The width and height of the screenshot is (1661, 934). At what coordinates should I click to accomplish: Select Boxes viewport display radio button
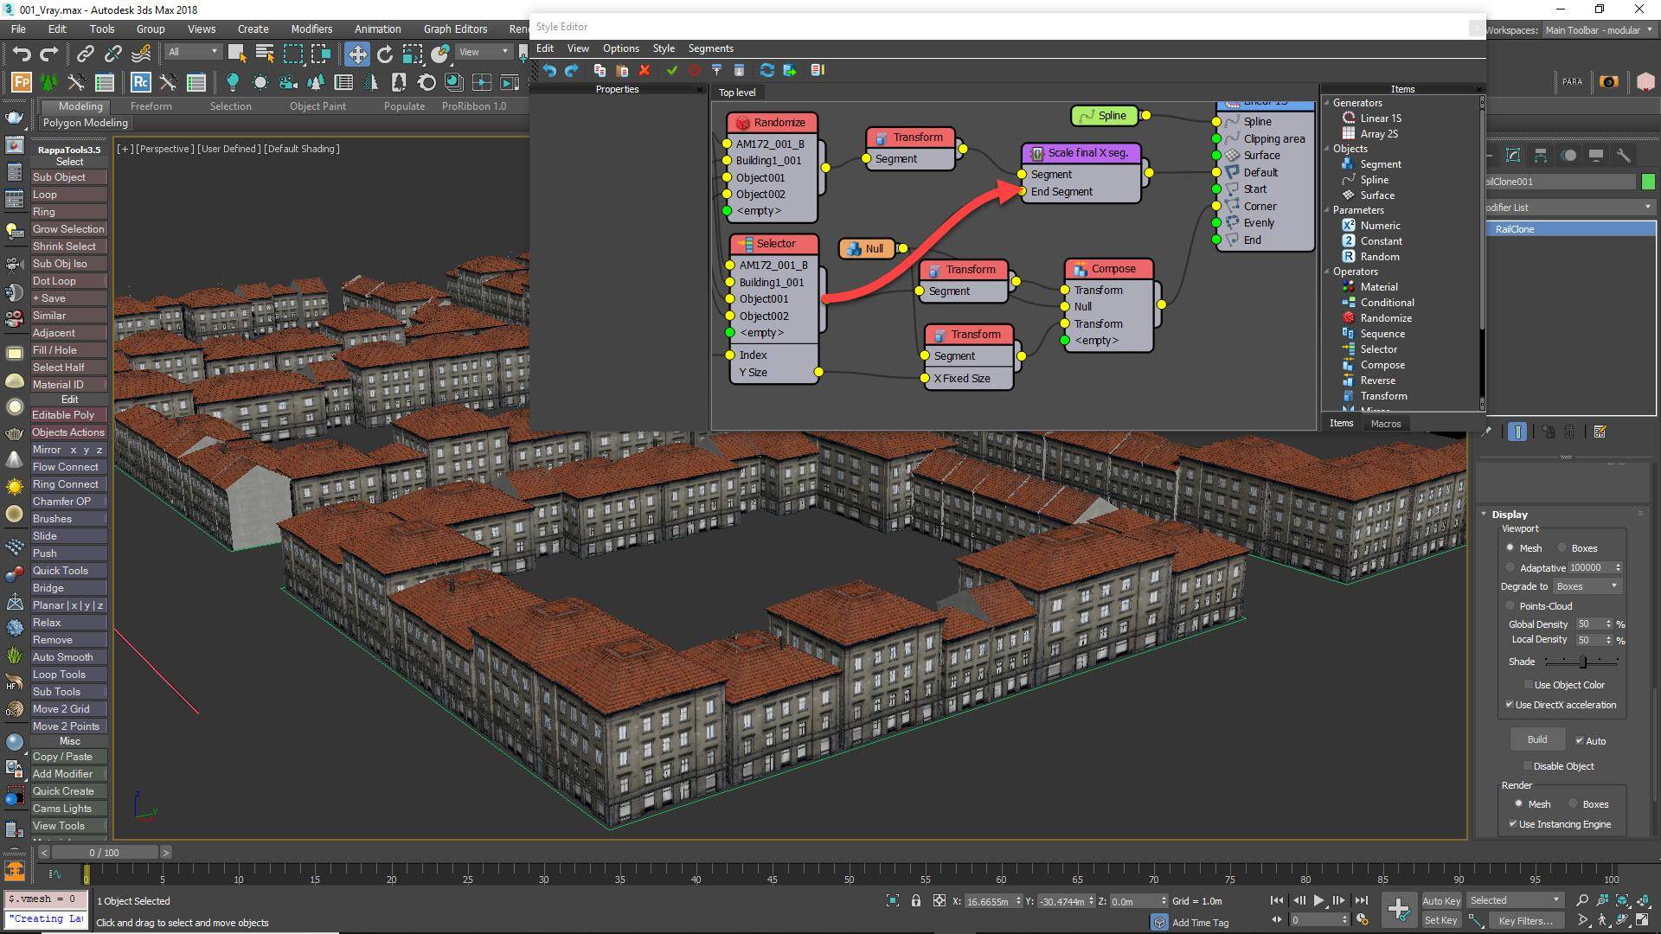point(1562,548)
